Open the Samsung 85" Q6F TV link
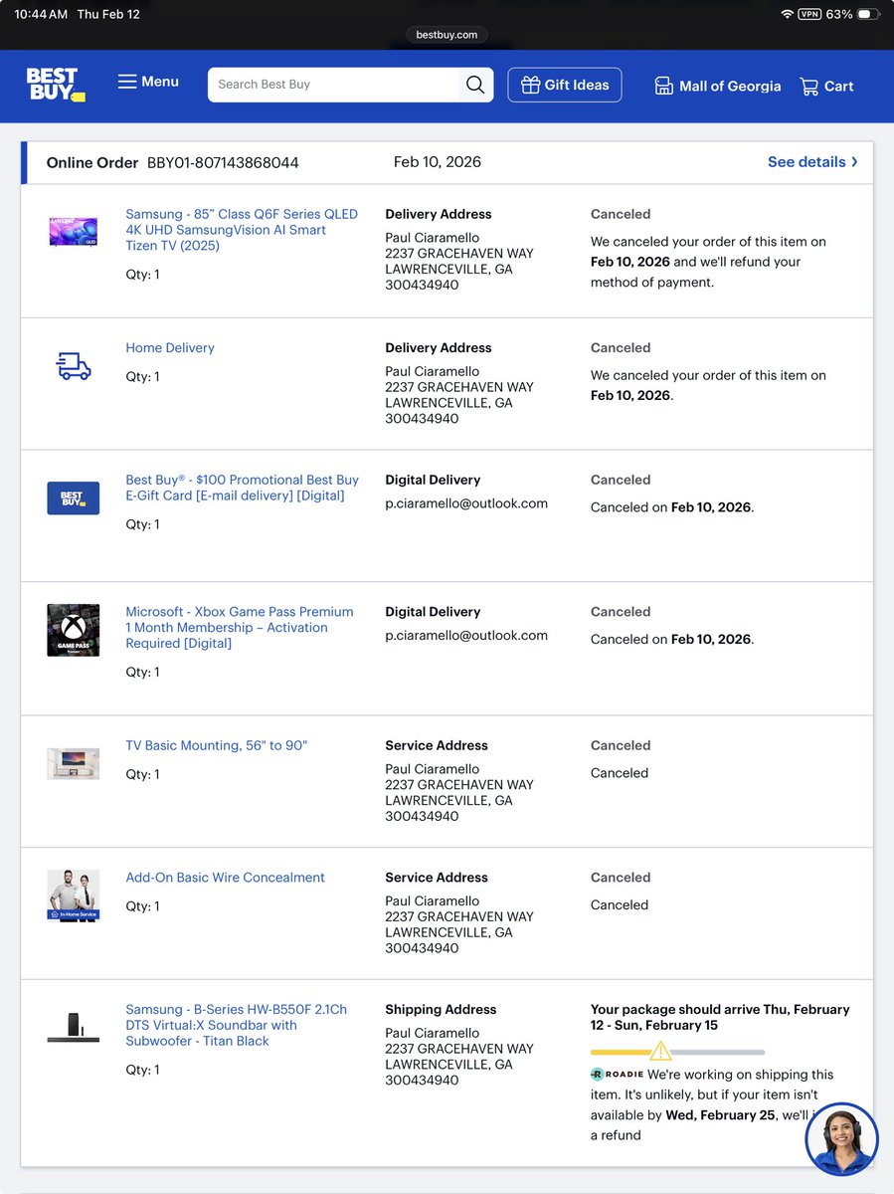The width and height of the screenshot is (894, 1194). [x=242, y=230]
